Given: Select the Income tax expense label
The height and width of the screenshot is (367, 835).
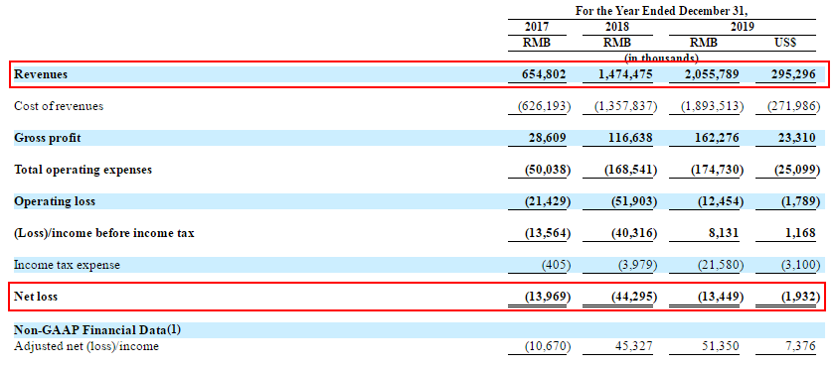Looking at the screenshot, I should pyautogui.click(x=68, y=265).
